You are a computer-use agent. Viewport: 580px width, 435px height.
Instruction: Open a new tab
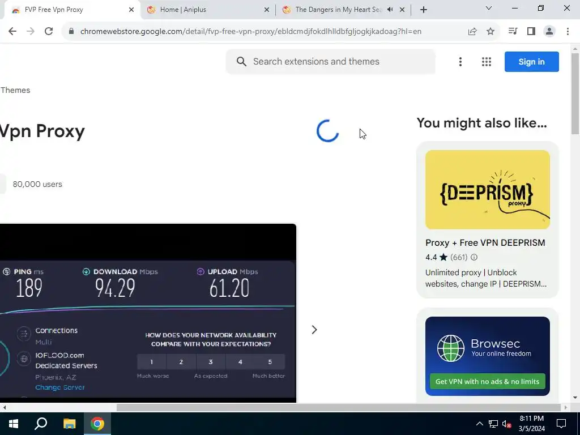tap(424, 10)
